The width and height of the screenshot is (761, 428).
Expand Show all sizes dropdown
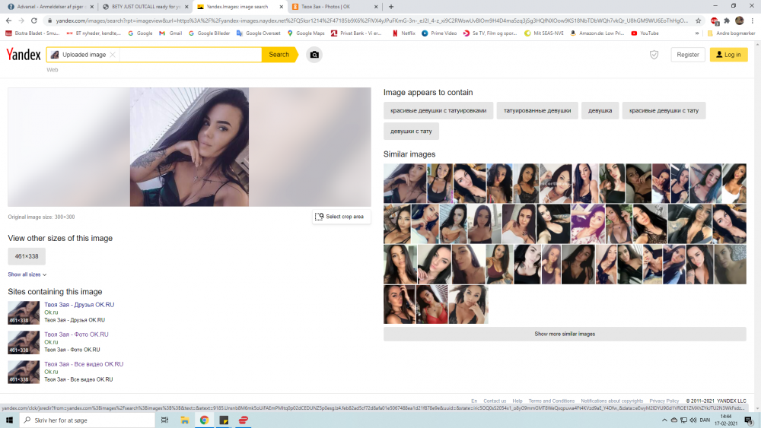[x=27, y=274]
